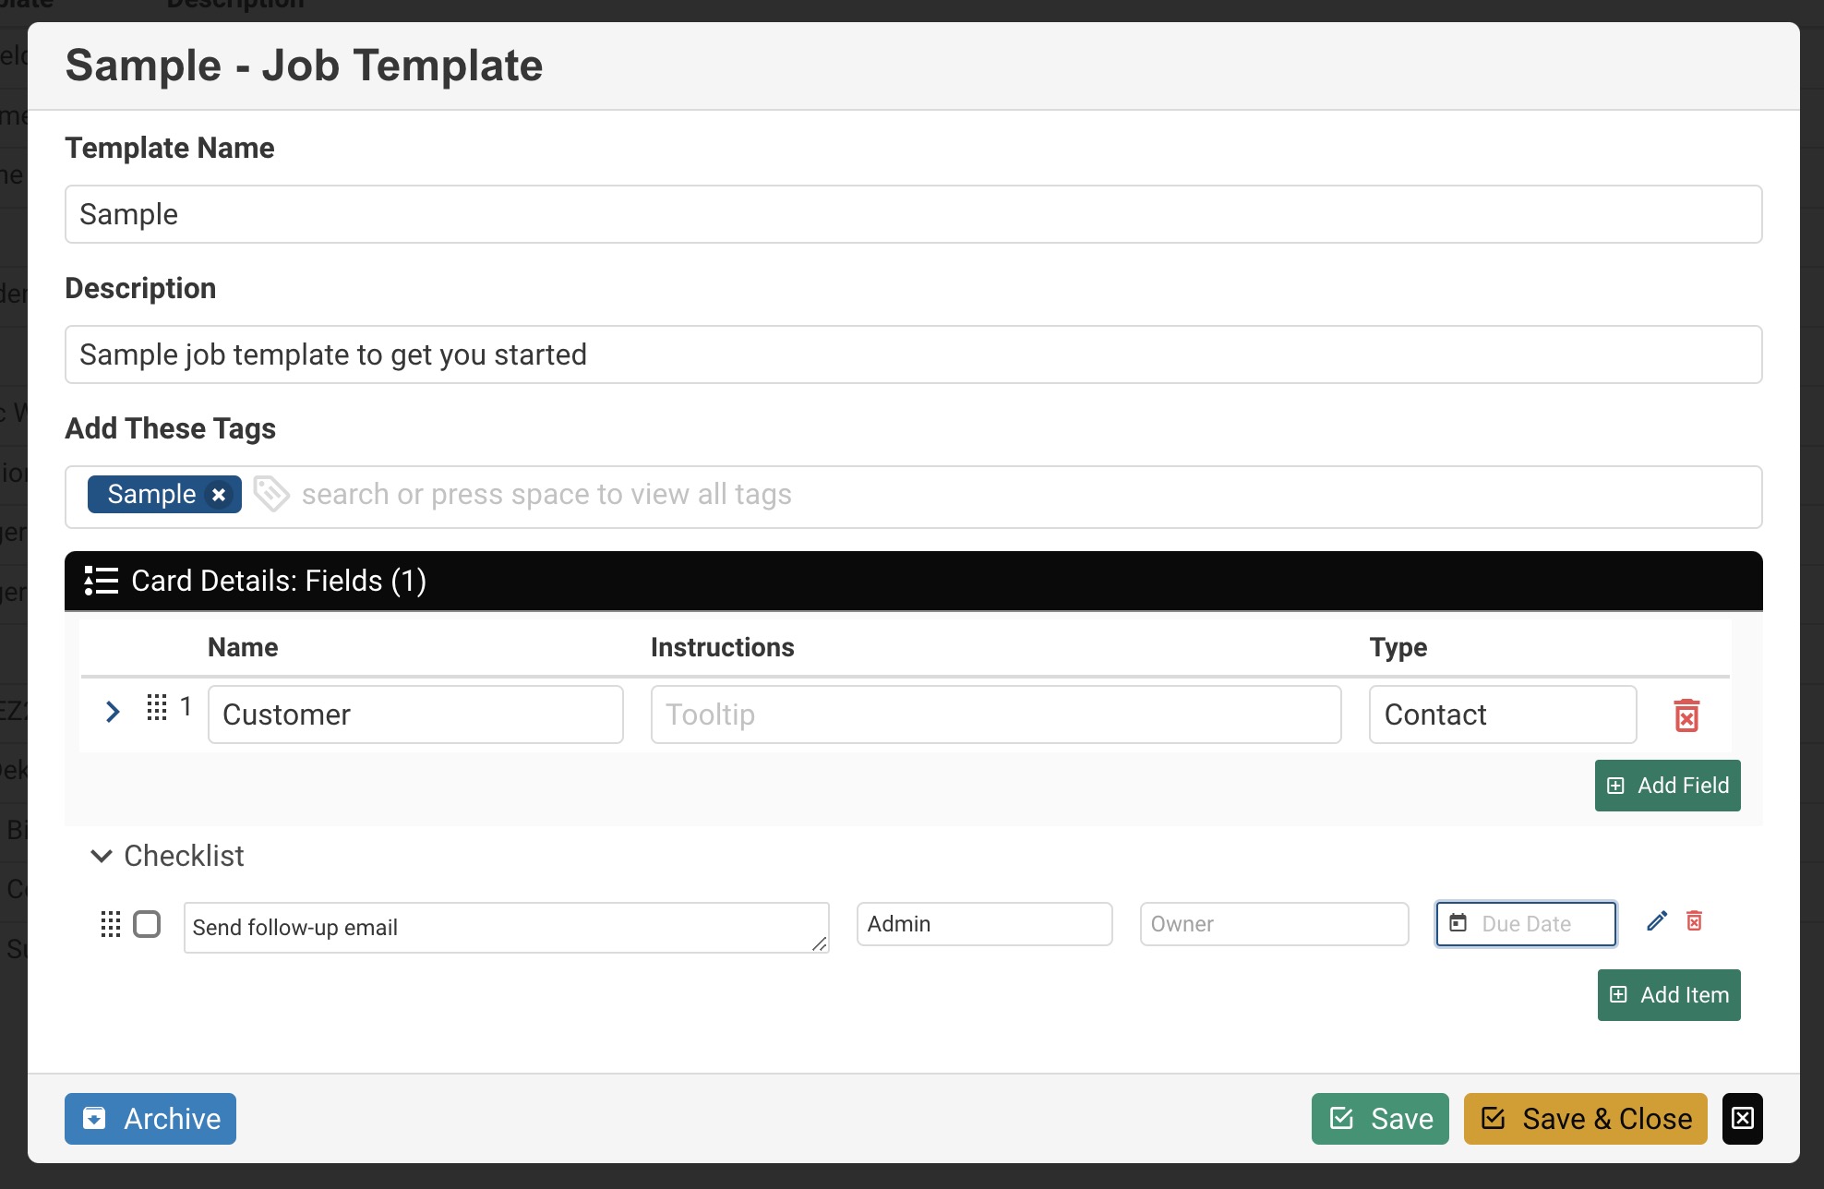Viewport: 1824px width, 1189px height.
Task: Click the tag icon in the tags input
Action: (x=271, y=495)
